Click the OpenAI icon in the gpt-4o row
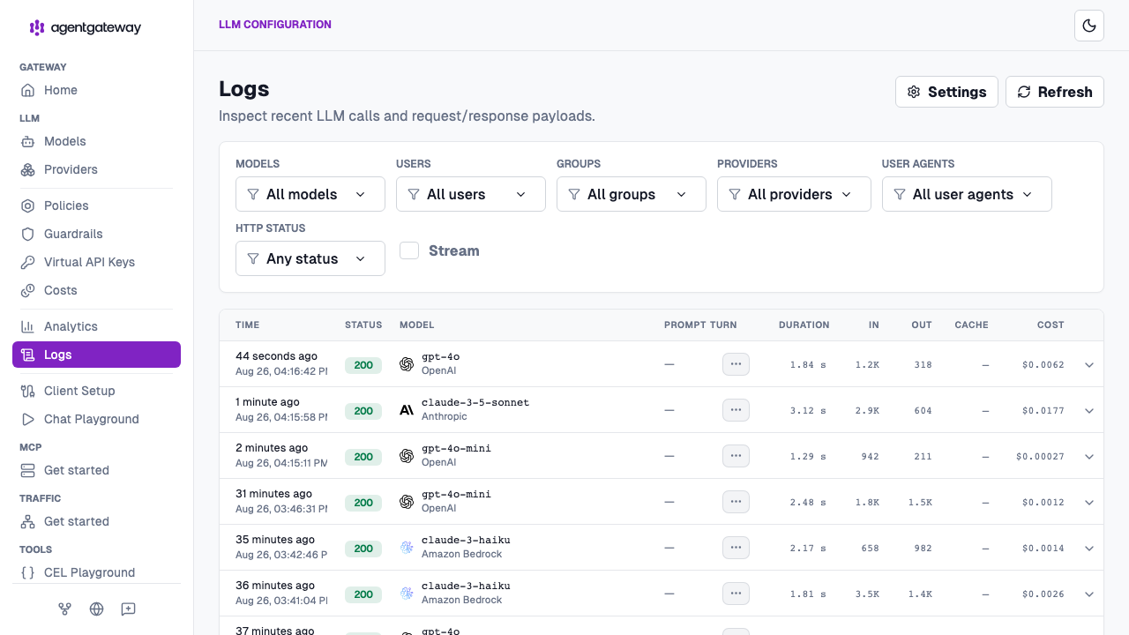 tap(407, 364)
